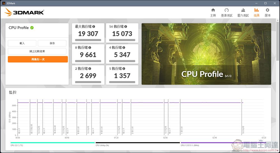The width and height of the screenshot is (280, 153).
Task: Click the 8 threads score 9 661
Action: coord(88,55)
